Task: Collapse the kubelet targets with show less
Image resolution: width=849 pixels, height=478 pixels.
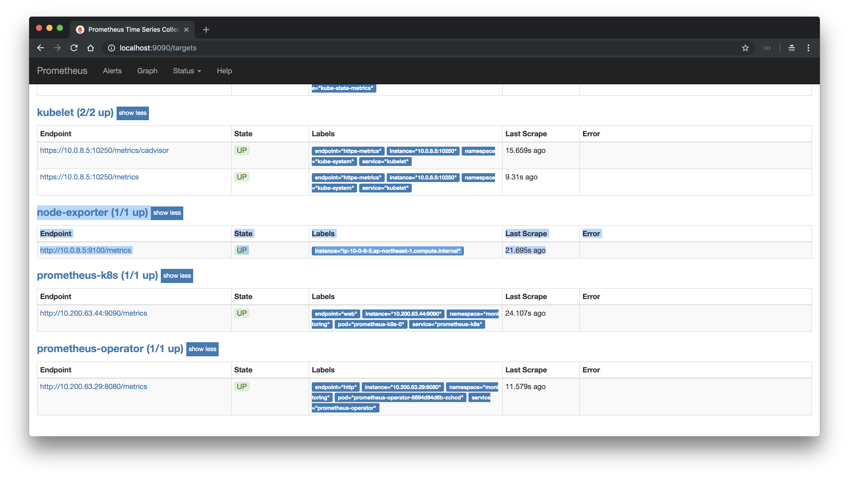Action: coord(132,113)
